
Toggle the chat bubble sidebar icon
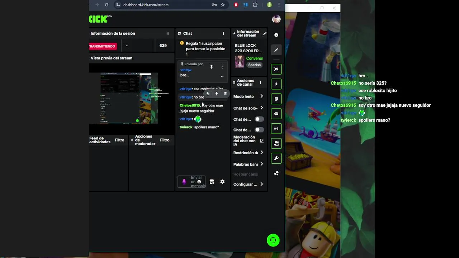[276, 114]
